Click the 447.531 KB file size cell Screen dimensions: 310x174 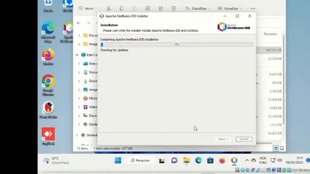tap(274, 50)
